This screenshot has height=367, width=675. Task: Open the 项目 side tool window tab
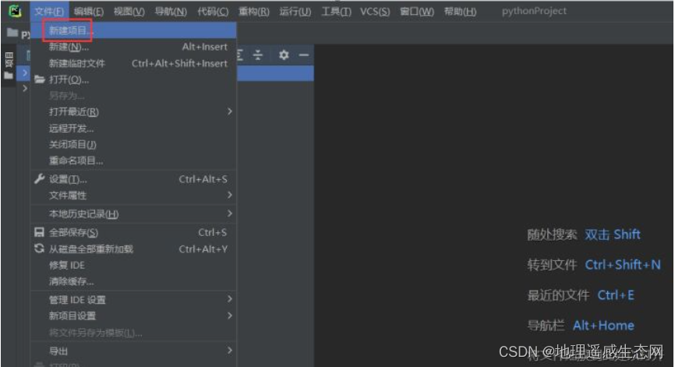9,65
